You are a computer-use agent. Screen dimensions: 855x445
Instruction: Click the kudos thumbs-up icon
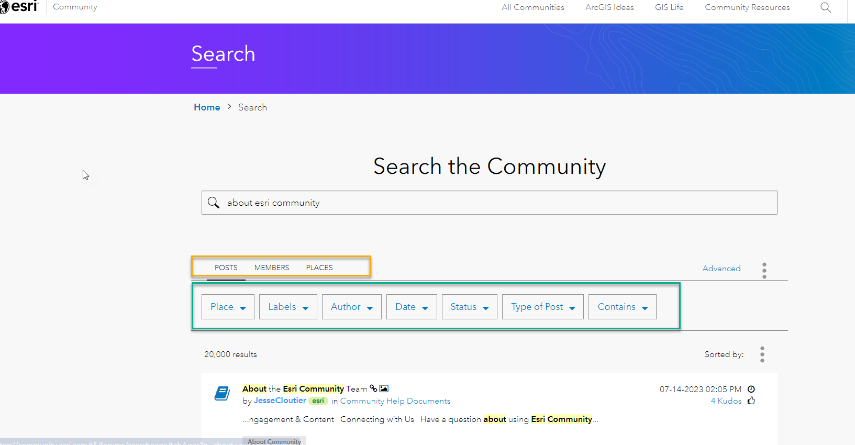pyautogui.click(x=751, y=401)
